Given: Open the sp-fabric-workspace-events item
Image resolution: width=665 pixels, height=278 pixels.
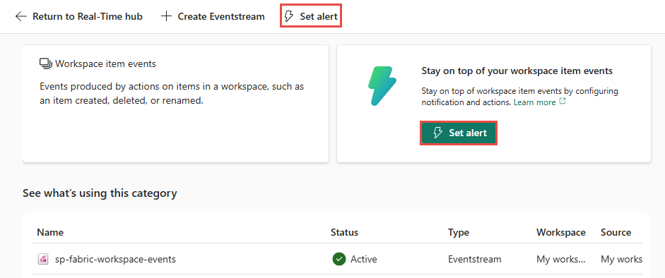Looking at the screenshot, I should pyautogui.click(x=115, y=259).
